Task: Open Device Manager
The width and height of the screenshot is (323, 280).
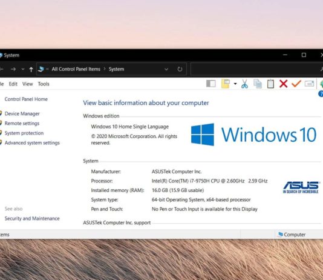Action: coord(22,114)
